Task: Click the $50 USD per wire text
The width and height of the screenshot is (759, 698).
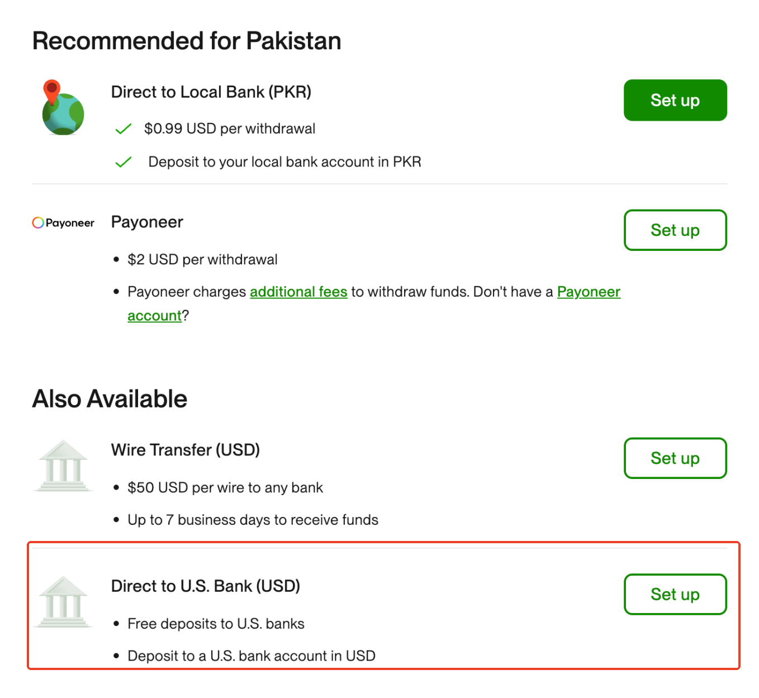Action: [x=225, y=488]
